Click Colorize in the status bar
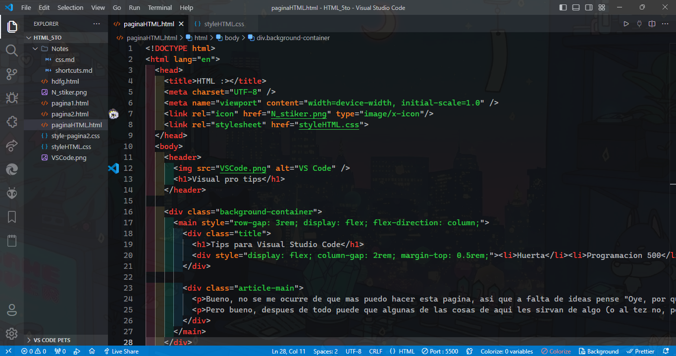This screenshot has height=356, width=676. tap(556, 351)
